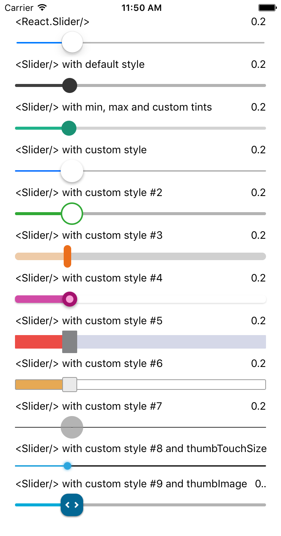
Task: Click the Wi-Fi icon in the status bar
Action: coord(42,7)
